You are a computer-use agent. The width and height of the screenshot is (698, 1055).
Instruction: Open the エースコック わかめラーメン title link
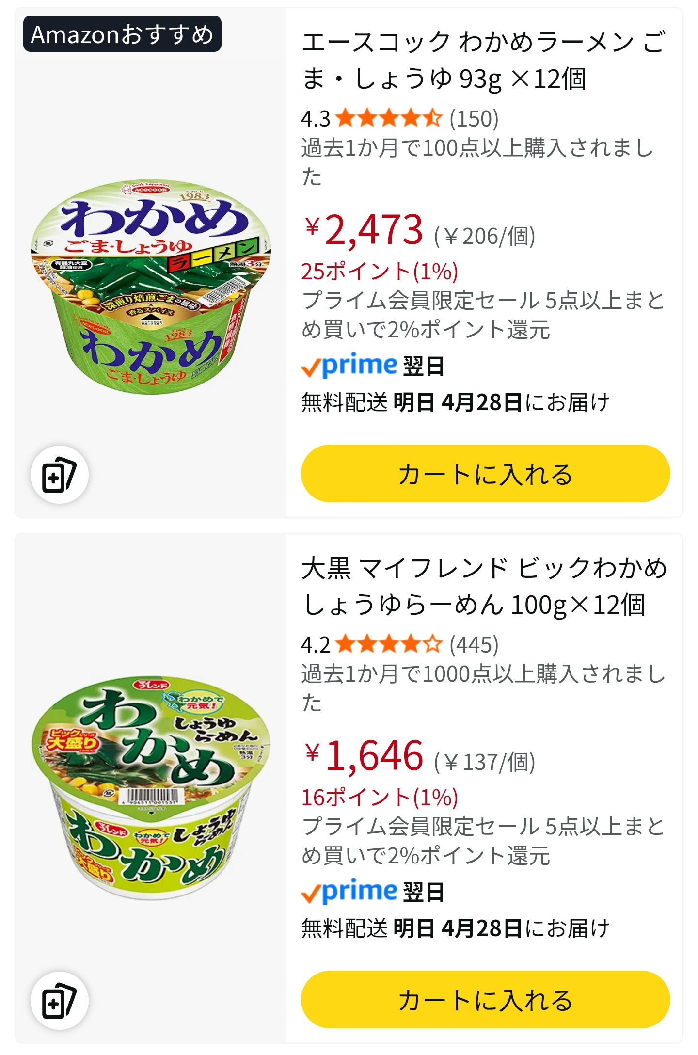(x=483, y=60)
